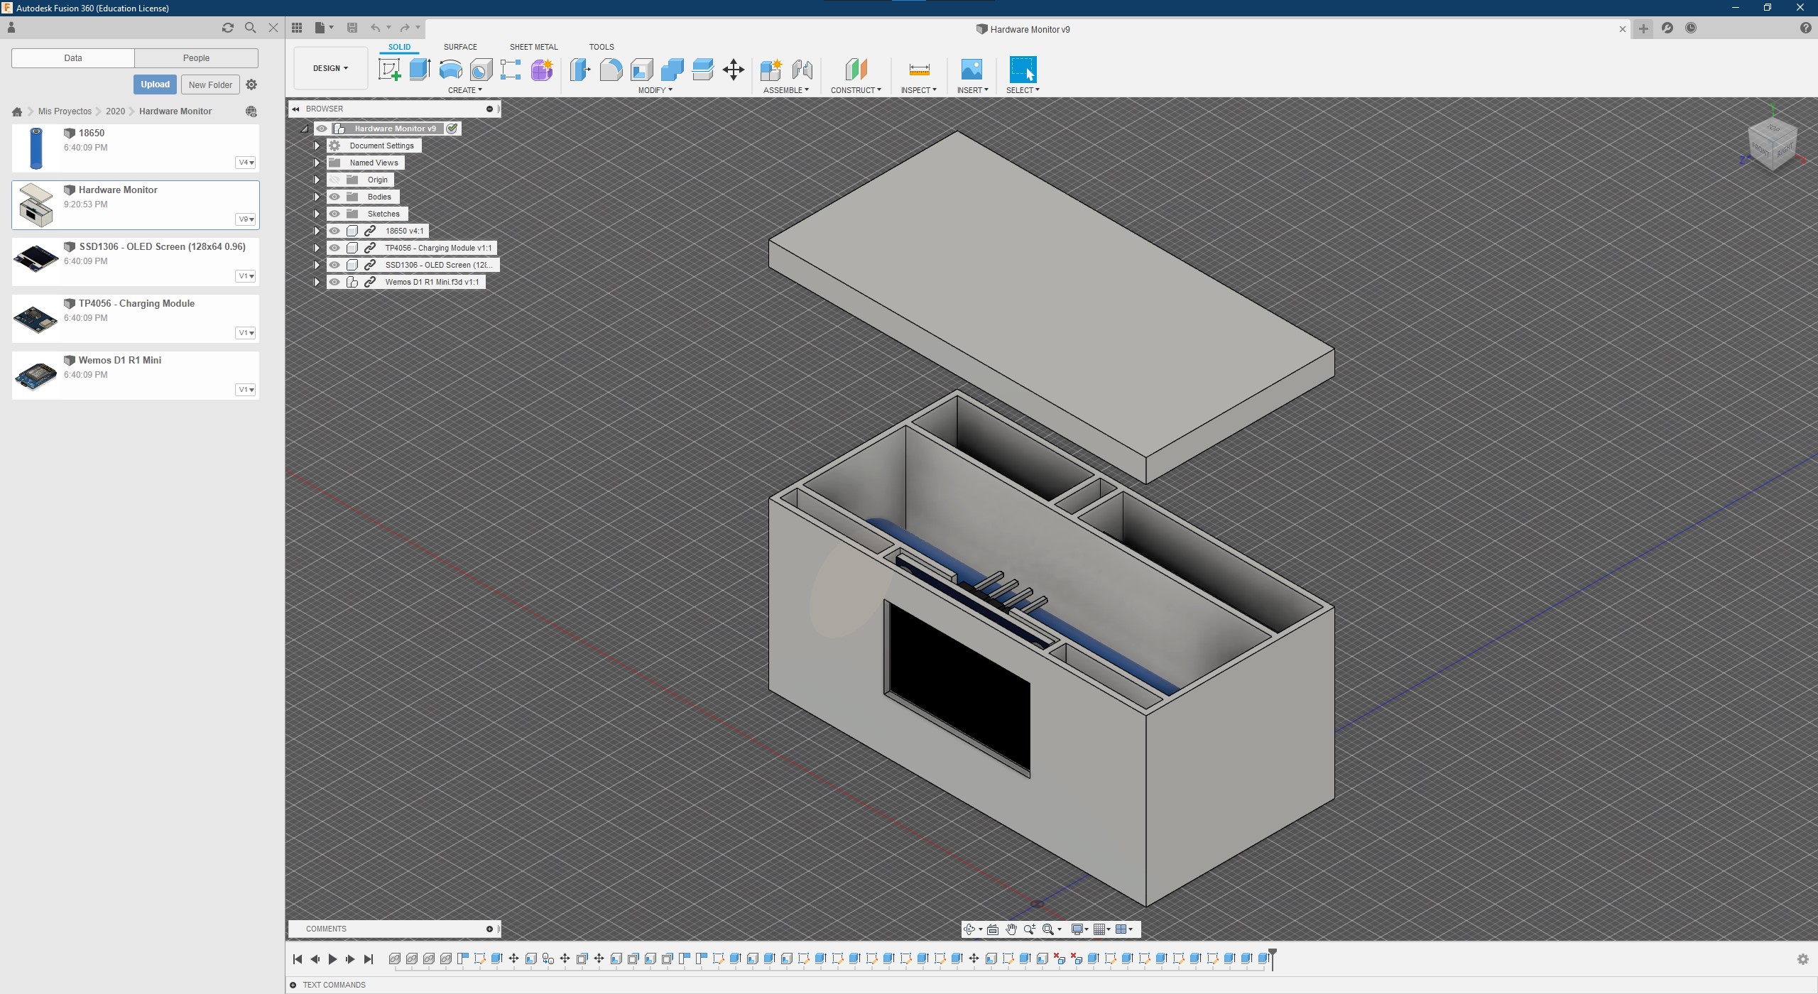Select the Revolve tool
1818x994 pixels.
tap(450, 70)
